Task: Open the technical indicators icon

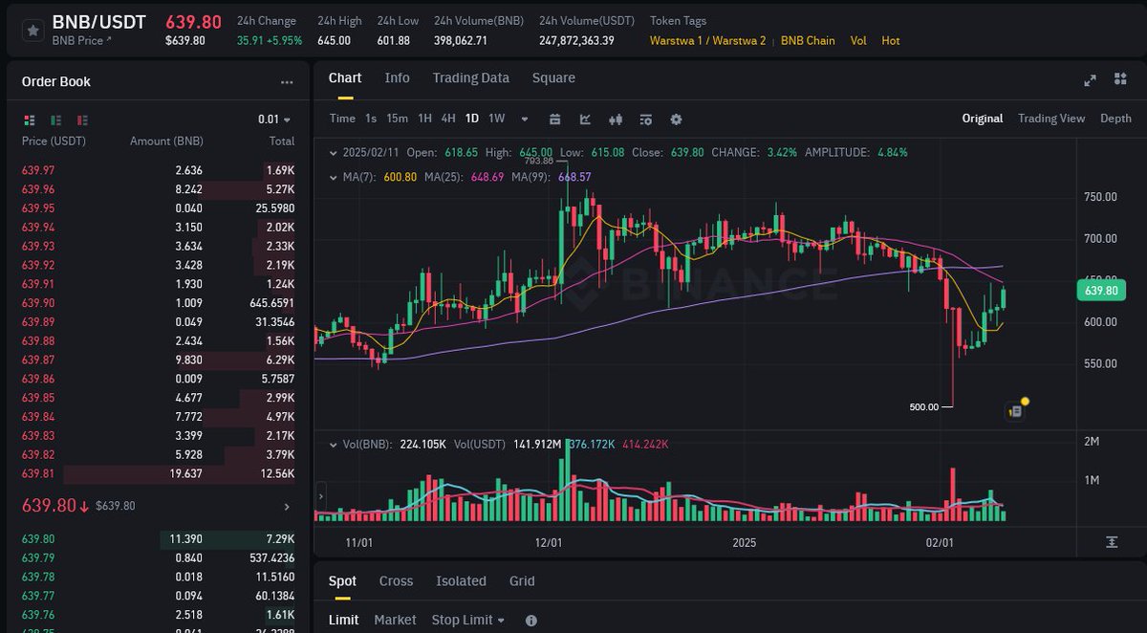Action: [585, 120]
